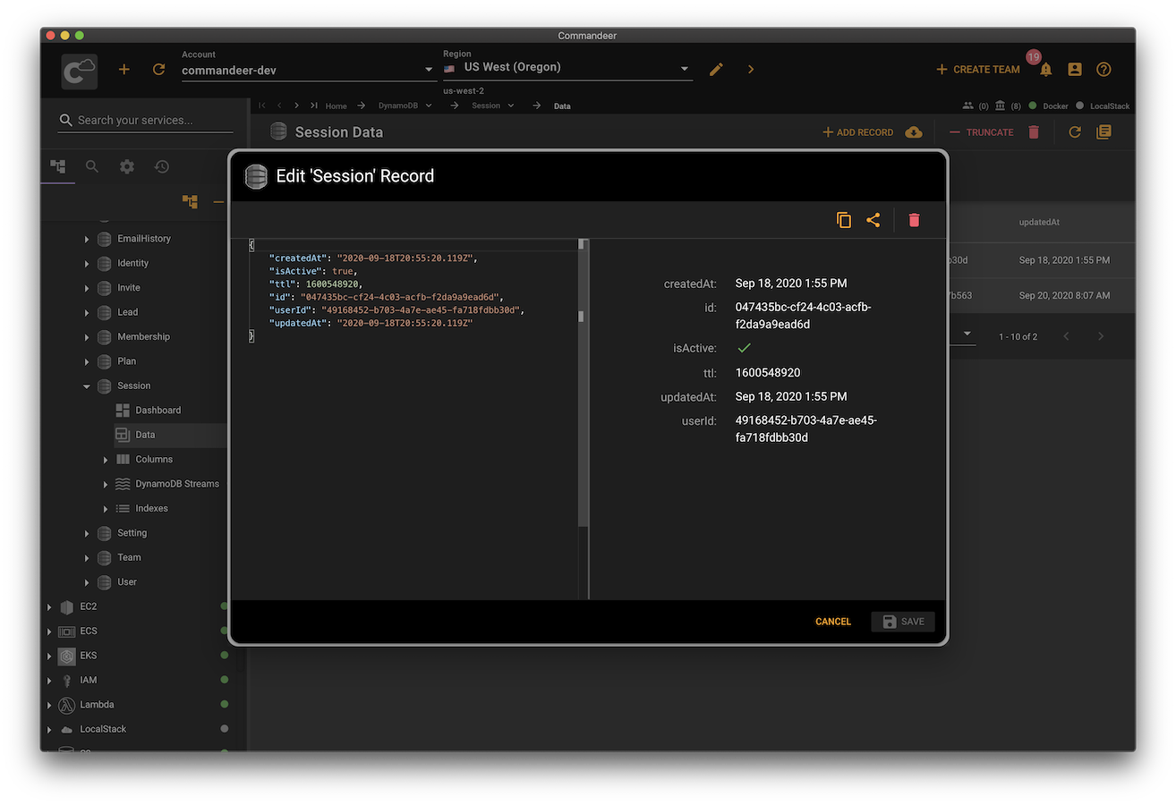
Task: Select the Lambda service in sidebar
Action: (97, 705)
